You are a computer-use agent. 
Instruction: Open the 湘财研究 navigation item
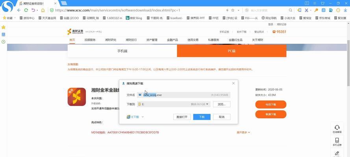pyautogui.click(x=111, y=40)
